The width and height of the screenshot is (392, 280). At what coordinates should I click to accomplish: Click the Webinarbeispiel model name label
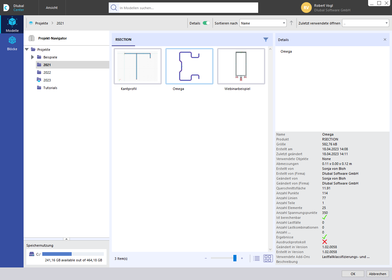(237, 89)
